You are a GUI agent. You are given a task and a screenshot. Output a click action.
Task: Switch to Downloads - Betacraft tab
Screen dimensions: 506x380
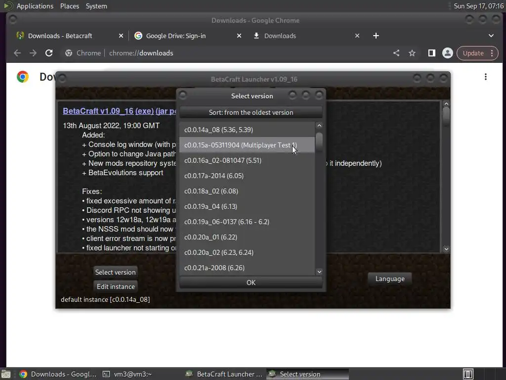pyautogui.click(x=60, y=36)
